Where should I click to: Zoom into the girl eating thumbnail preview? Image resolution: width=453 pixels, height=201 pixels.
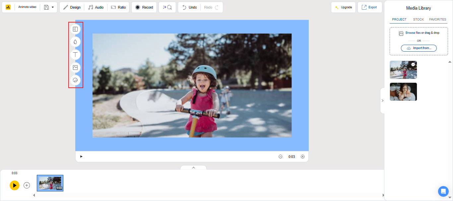point(393,86)
